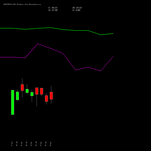Select the last red candle for 29 Apr
Screen dimensions: 151x151
[51, 96]
